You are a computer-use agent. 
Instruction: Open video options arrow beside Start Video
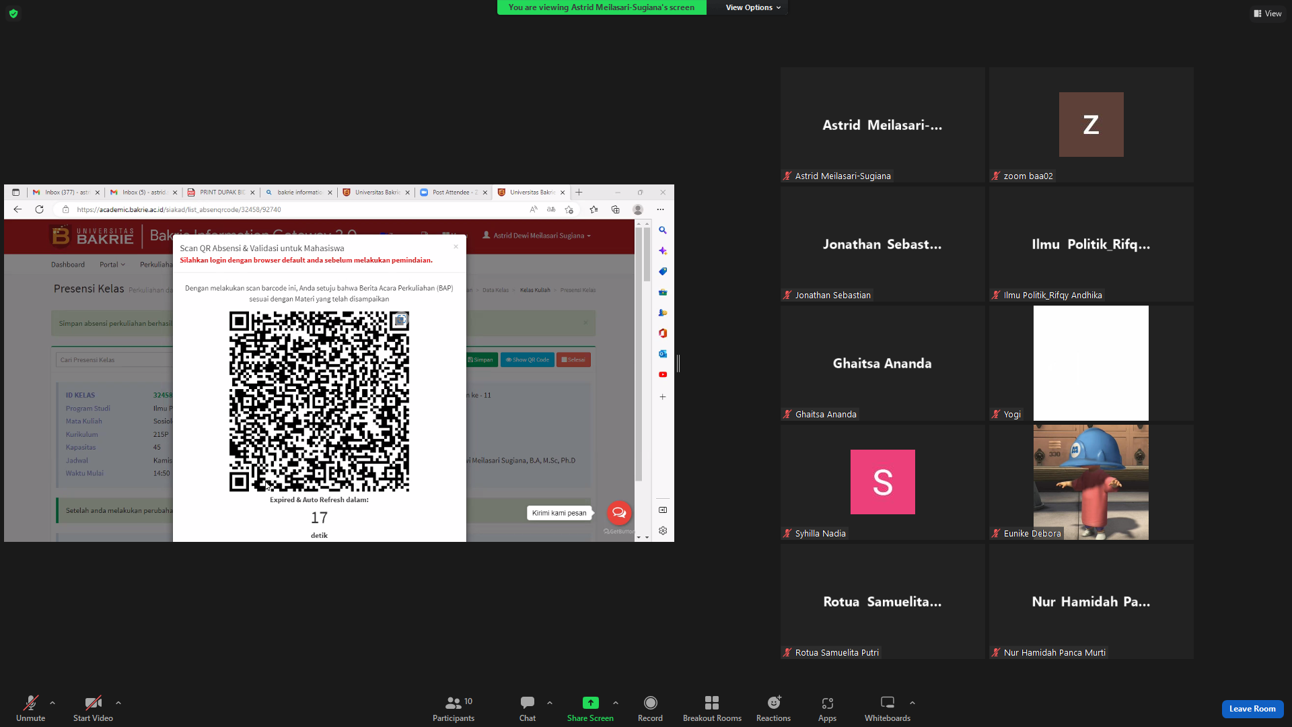point(118,703)
